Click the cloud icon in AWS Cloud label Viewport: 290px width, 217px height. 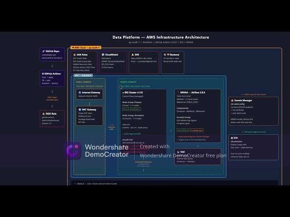[x=73, y=47]
